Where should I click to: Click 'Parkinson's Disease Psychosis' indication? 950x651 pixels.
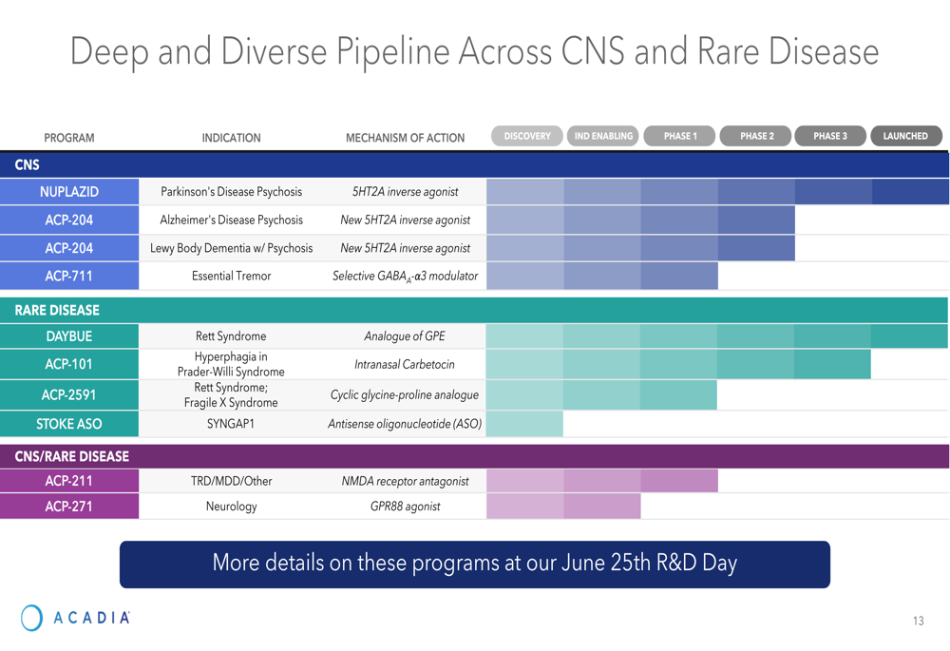tap(232, 192)
